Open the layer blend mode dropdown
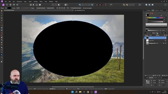 [160, 35]
